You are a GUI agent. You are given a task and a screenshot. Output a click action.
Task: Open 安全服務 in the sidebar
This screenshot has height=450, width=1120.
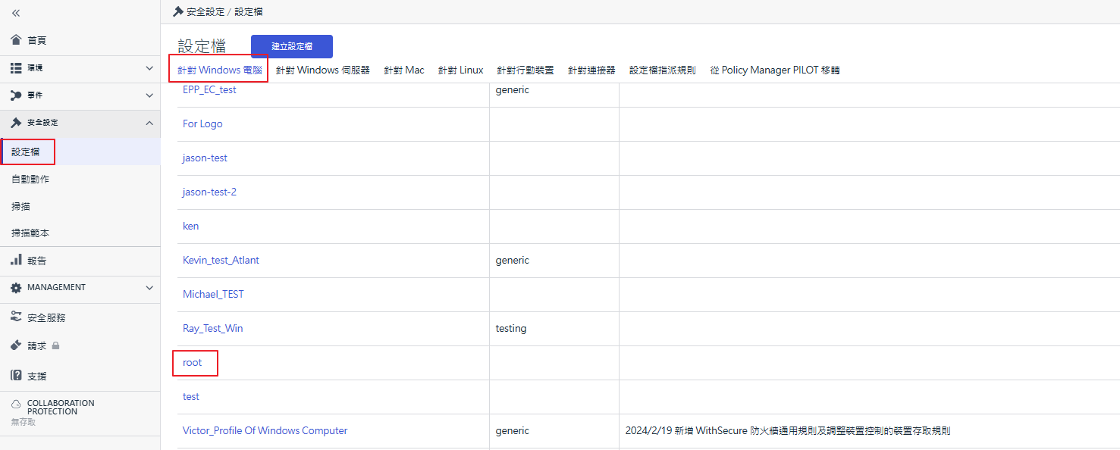pyautogui.click(x=46, y=317)
